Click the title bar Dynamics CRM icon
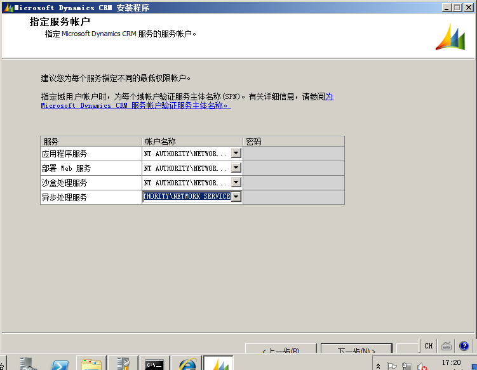The height and width of the screenshot is (370, 477). [x=8, y=8]
